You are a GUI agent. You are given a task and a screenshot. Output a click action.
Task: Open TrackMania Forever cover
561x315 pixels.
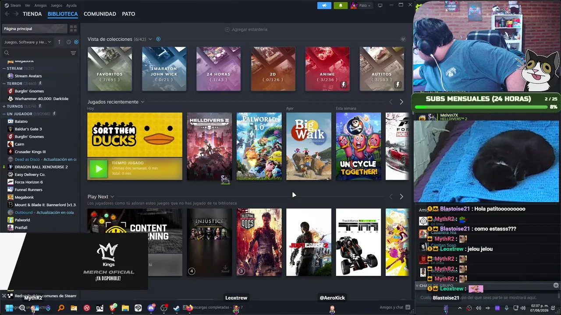[x=359, y=242]
